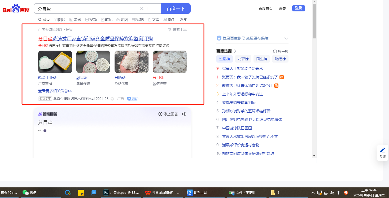The height and width of the screenshot is (198, 389).
Task: Click the 保障 shield badge on the ad
Action: [x=133, y=99]
